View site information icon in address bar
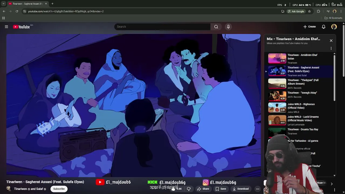The height and width of the screenshot is (194, 345). 25,11
